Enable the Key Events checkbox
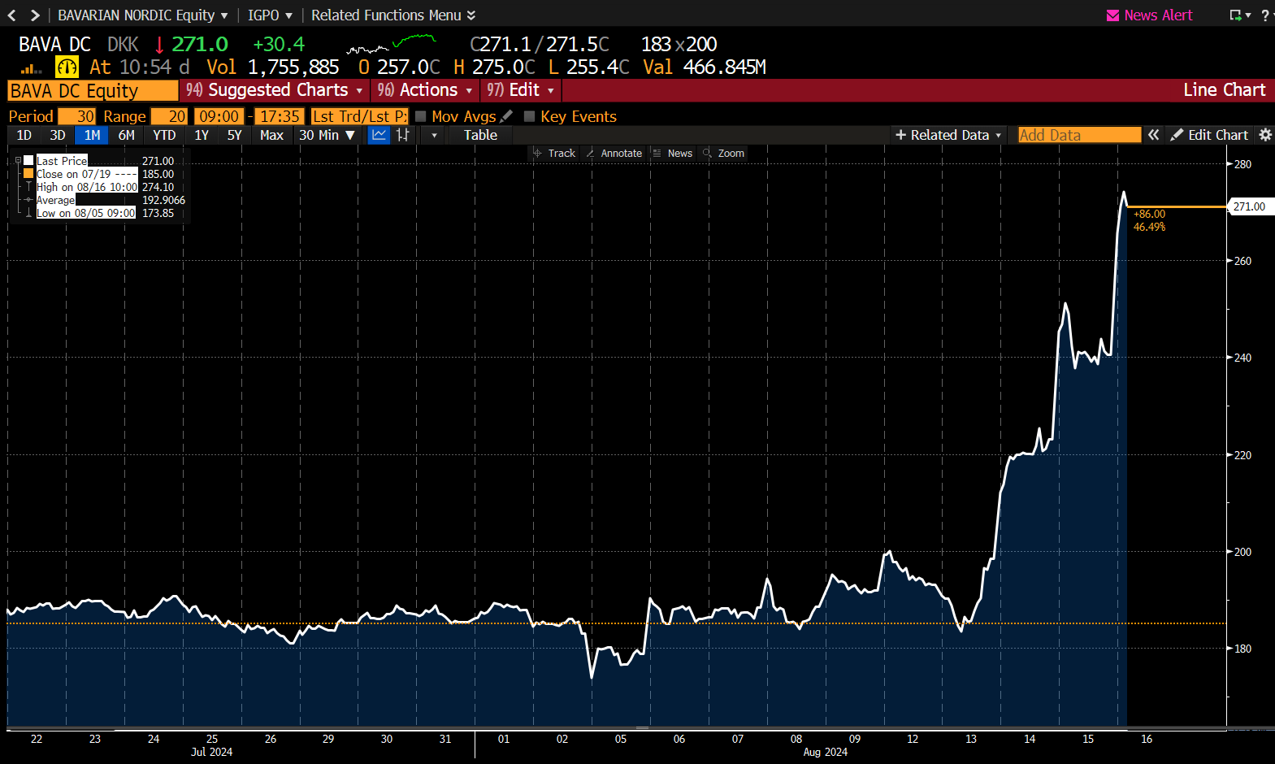The width and height of the screenshot is (1275, 764). [x=530, y=116]
